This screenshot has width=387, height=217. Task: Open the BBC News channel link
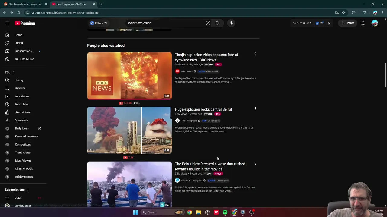tap(187, 71)
